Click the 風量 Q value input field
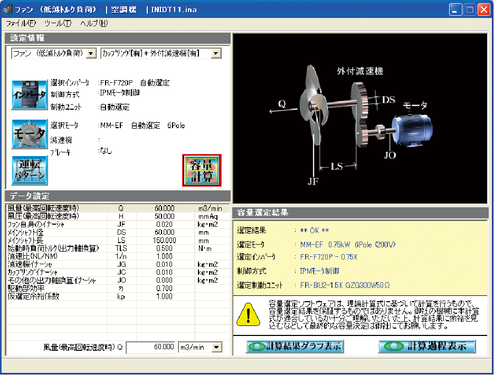Screen dimensions: 494x375 (x=150, y=347)
